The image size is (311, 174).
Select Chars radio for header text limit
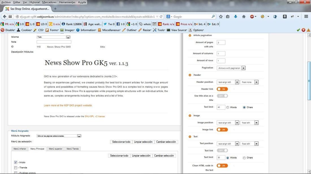click(x=244, y=108)
